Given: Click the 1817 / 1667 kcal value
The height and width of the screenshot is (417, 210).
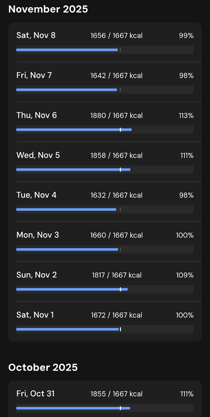Looking at the screenshot, I should click(117, 275).
